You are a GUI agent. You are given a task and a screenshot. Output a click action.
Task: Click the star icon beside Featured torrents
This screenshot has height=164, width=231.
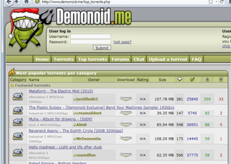click(x=12, y=85)
